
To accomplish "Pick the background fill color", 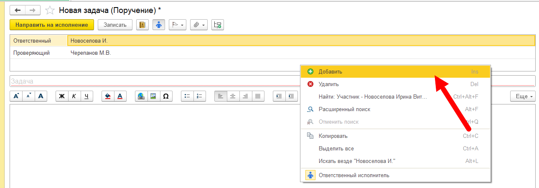I will [108, 96].
